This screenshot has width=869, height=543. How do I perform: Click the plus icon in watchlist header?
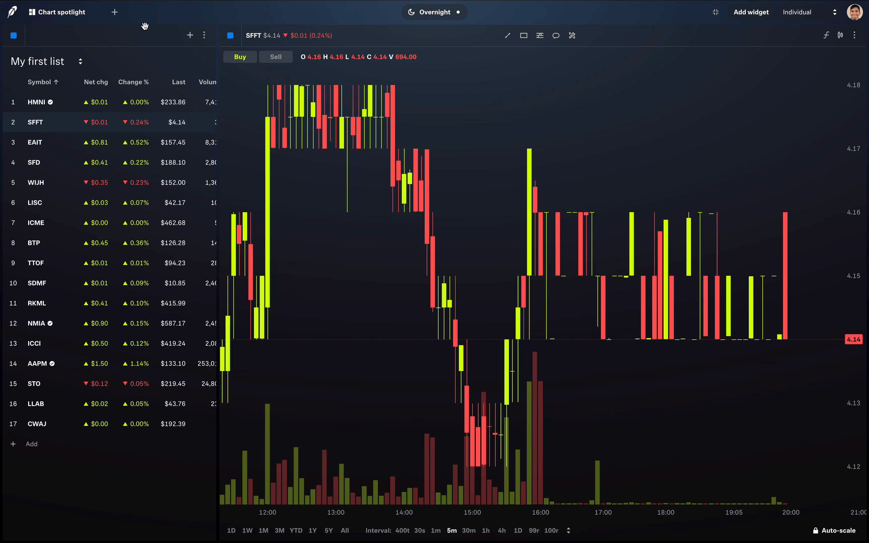pyautogui.click(x=190, y=35)
